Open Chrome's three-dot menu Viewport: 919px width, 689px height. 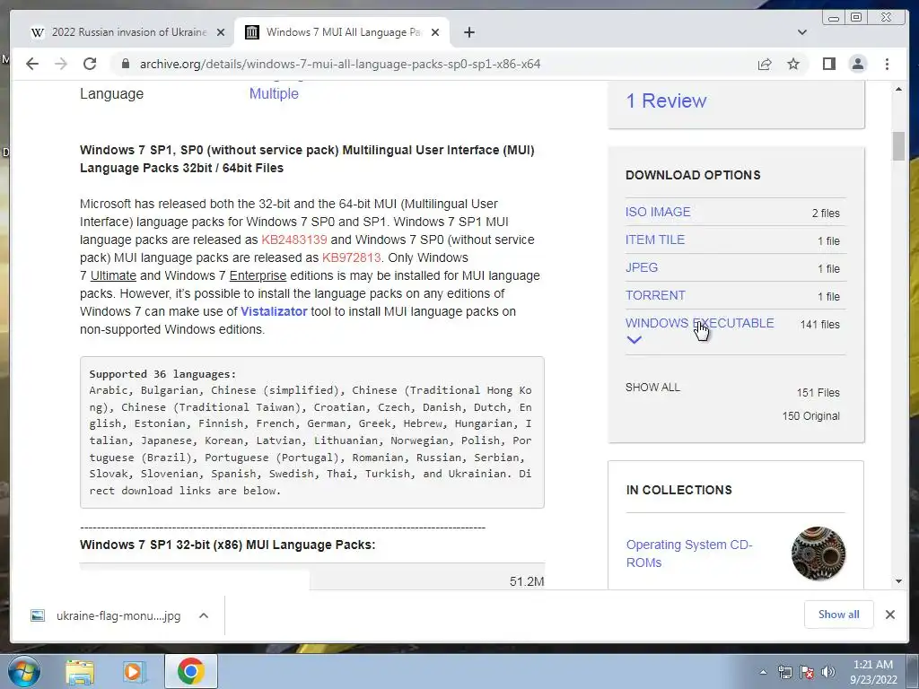click(887, 64)
